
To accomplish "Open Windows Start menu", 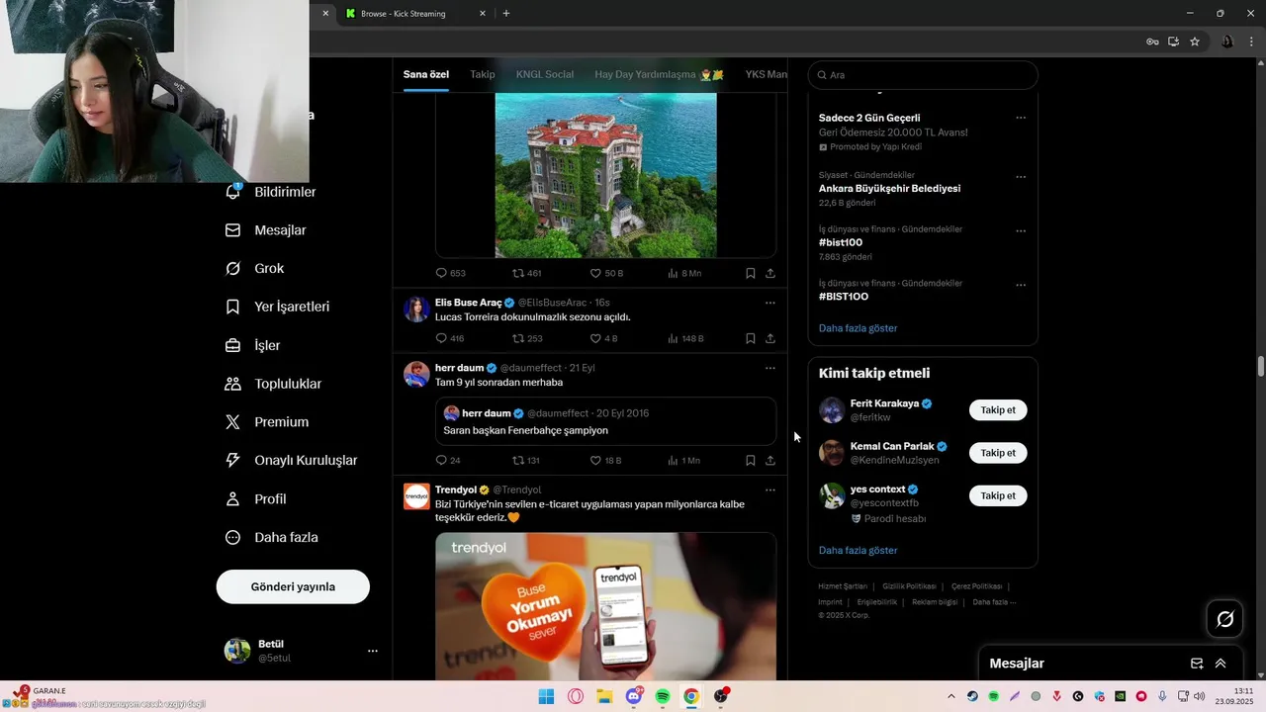I will 546,696.
